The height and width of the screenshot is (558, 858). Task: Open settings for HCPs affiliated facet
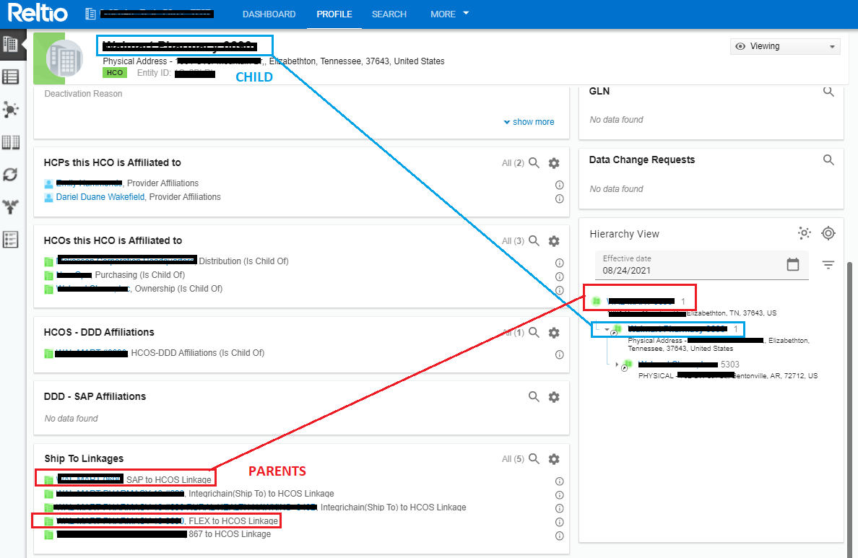pyautogui.click(x=554, y=163)
